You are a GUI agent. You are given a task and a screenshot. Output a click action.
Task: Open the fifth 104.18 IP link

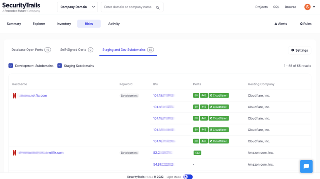coord(164,141)
